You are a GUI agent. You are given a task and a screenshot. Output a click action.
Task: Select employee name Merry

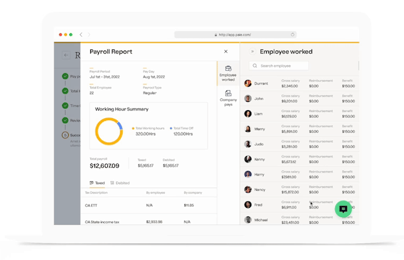[259, 129]
